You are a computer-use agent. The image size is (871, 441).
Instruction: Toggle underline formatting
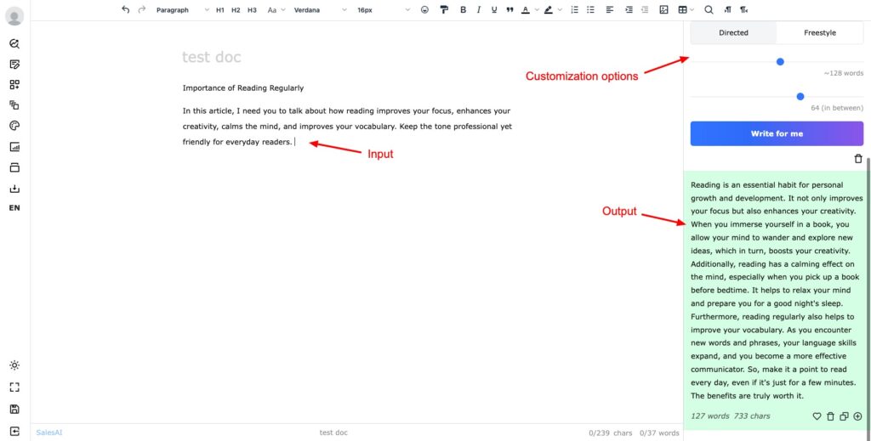coord(494,10)
